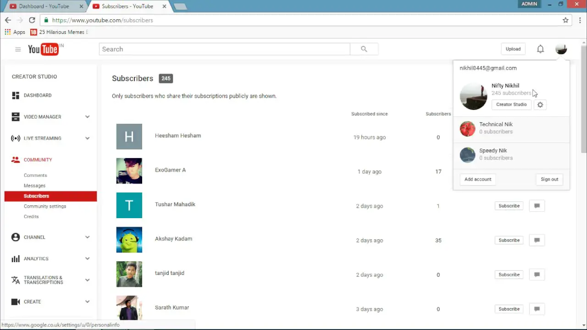
Task: Open Messages under Community
Action: coord(34,186)
